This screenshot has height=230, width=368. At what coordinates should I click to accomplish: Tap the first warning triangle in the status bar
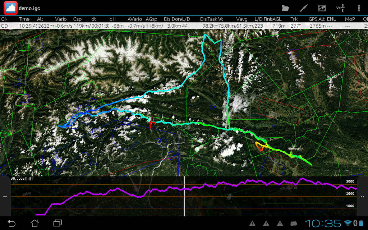[x=252, y=223]
